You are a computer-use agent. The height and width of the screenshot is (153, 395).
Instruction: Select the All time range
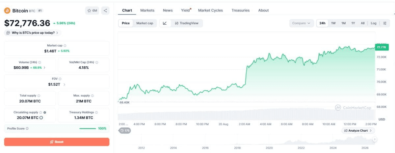coord(362,23)
